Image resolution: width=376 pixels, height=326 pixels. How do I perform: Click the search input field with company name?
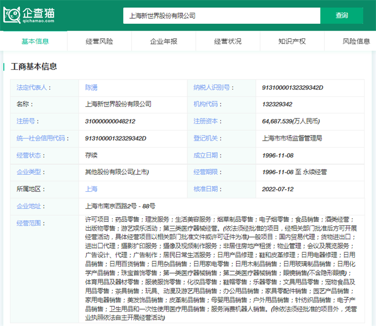[x=222, y=15]
